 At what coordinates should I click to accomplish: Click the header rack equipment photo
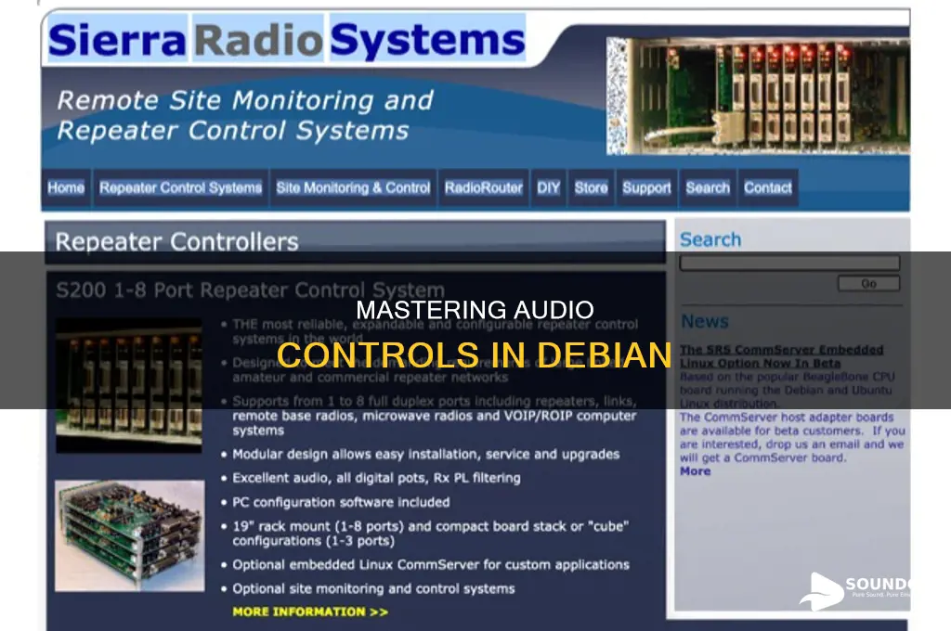[x=758, y=96]
